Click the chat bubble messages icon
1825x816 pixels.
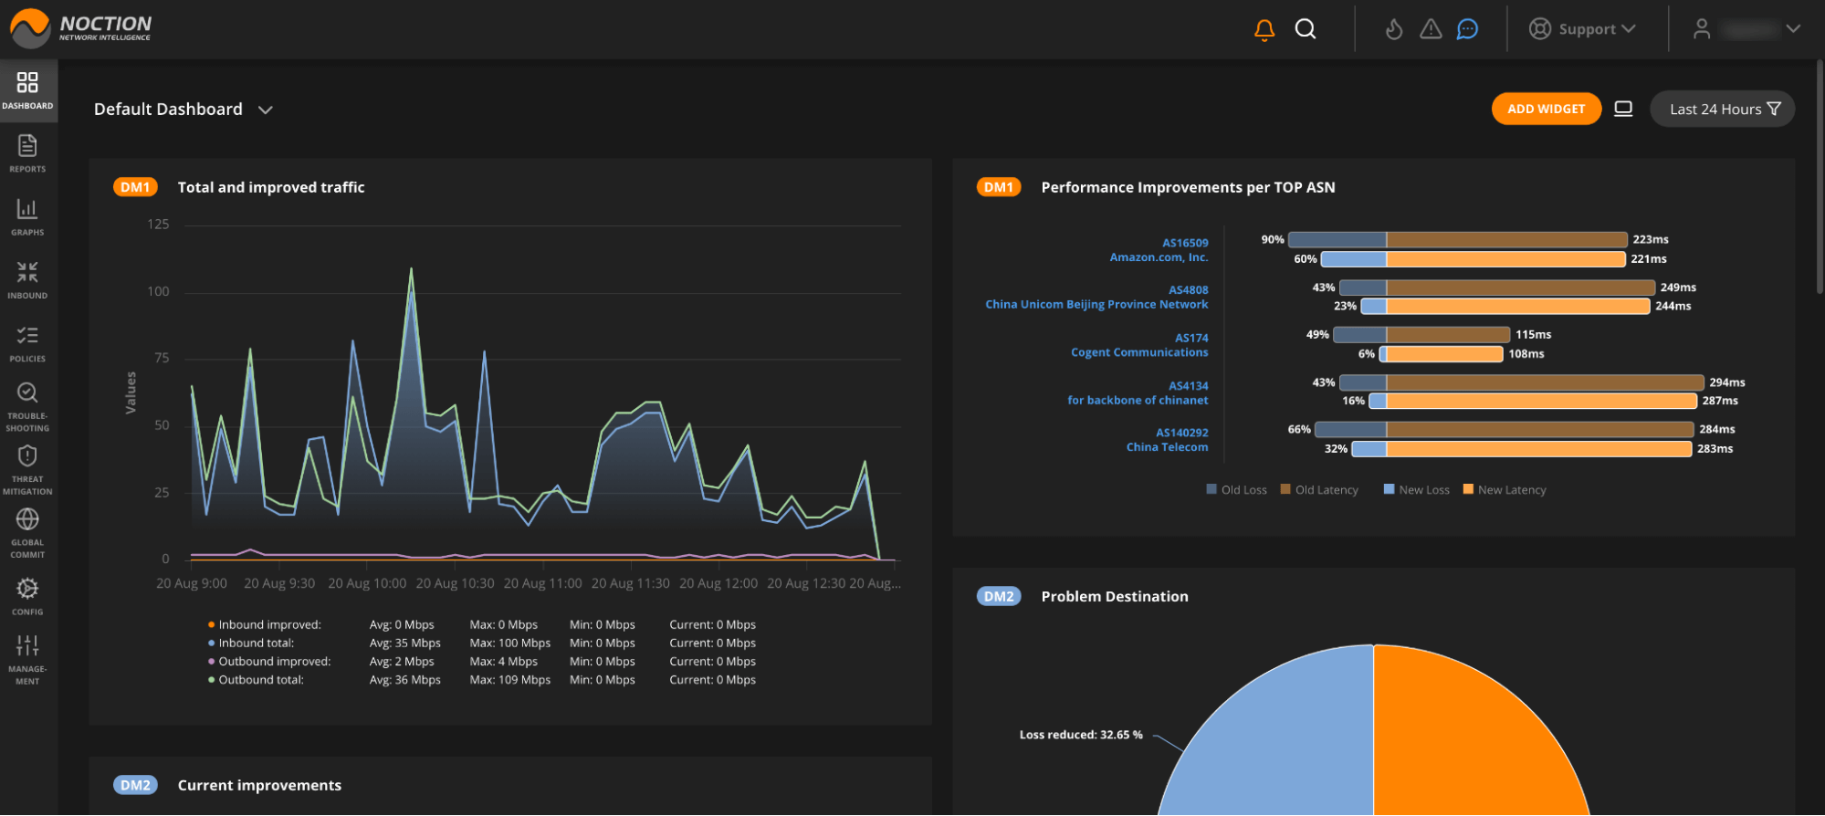point(1467,29)
